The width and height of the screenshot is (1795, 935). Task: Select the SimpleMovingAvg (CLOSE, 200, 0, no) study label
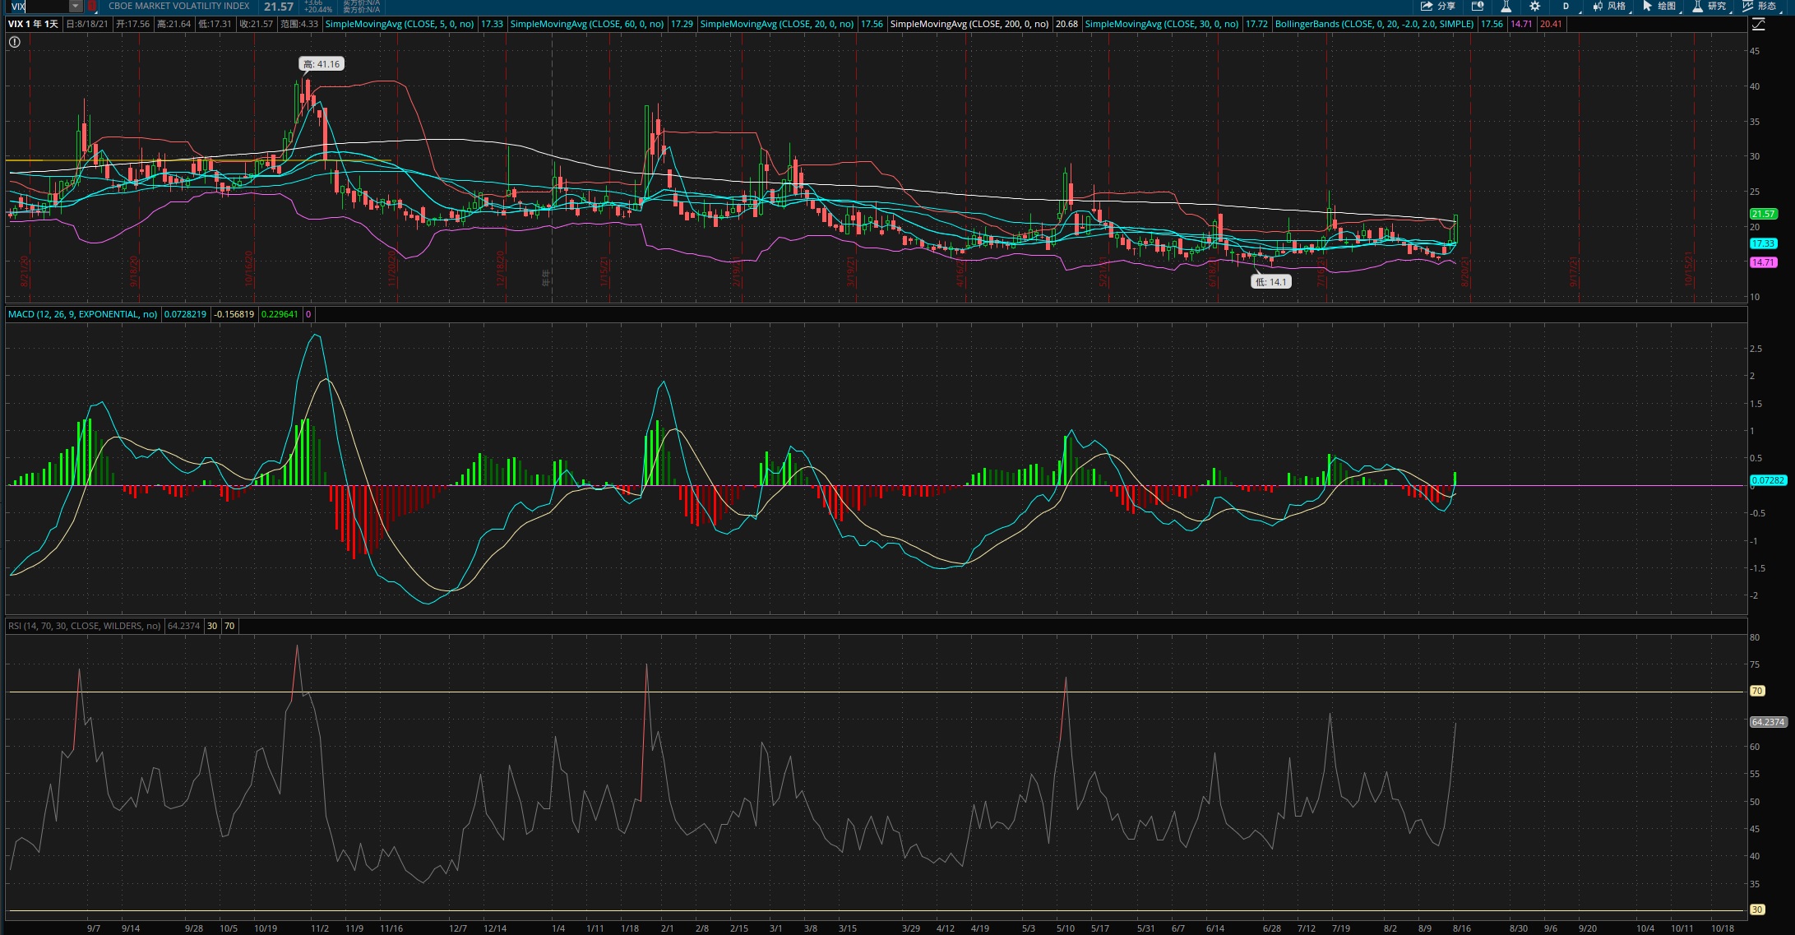click(x=969, y=24)
